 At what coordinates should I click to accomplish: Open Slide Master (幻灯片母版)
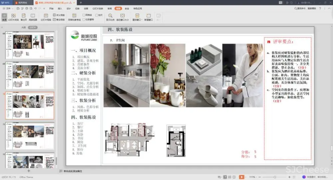pos(46,17)
